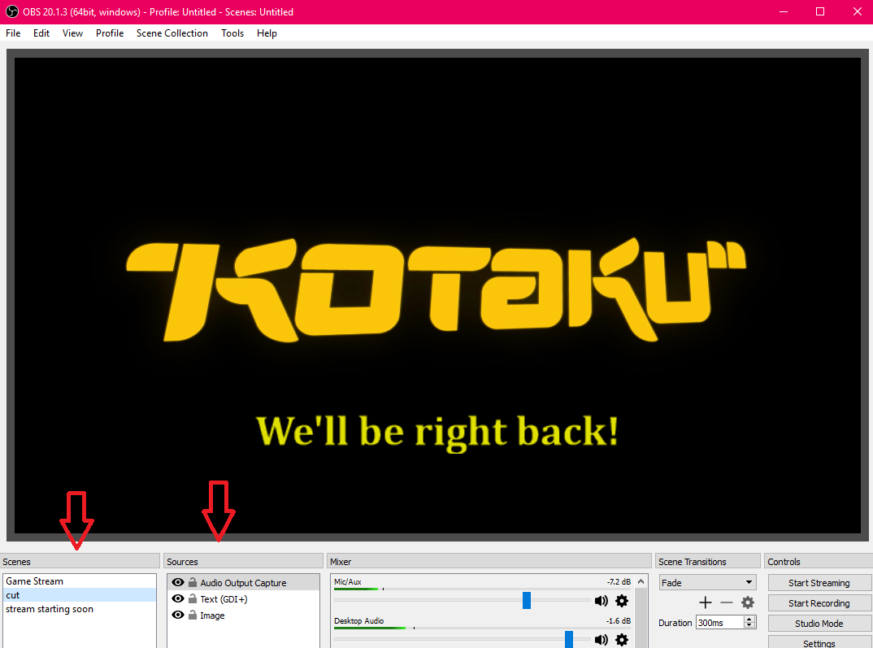Screen dimensions: 873x648
Task: Click the Start Streaming button
Action: (x=819, y=583)
